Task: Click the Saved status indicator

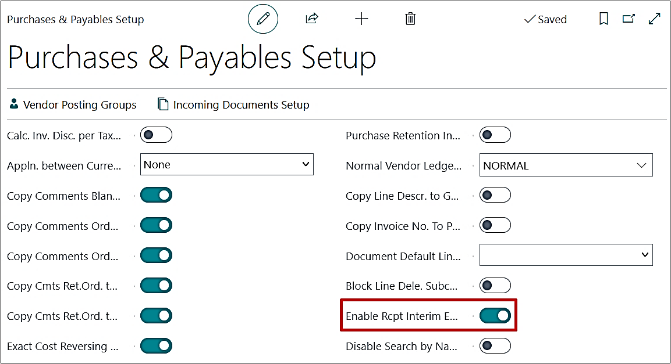Action: [545, 19]
